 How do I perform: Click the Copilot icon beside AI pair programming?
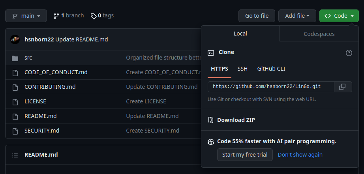click(x=211, y=142)
